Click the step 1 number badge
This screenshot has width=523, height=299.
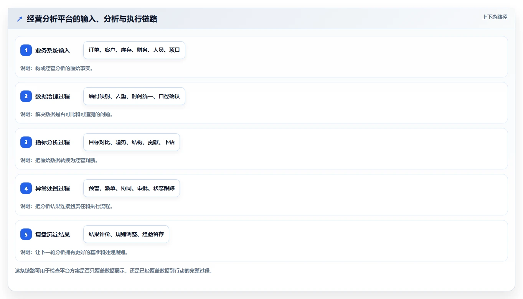26,50
